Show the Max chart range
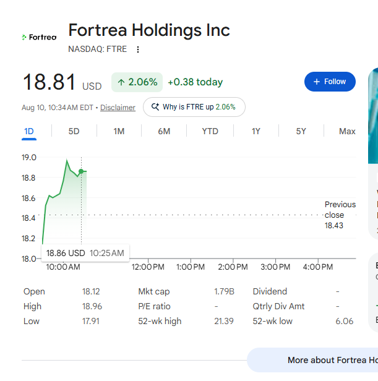 pyautogui.click(x=347, y=132)
